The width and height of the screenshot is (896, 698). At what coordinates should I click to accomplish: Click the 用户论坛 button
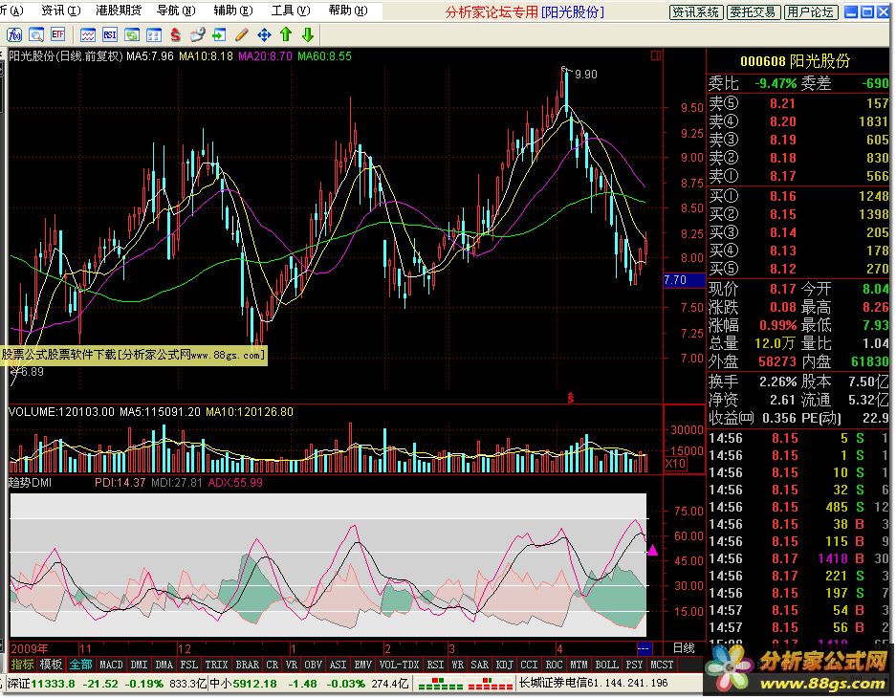pos(811,12)
